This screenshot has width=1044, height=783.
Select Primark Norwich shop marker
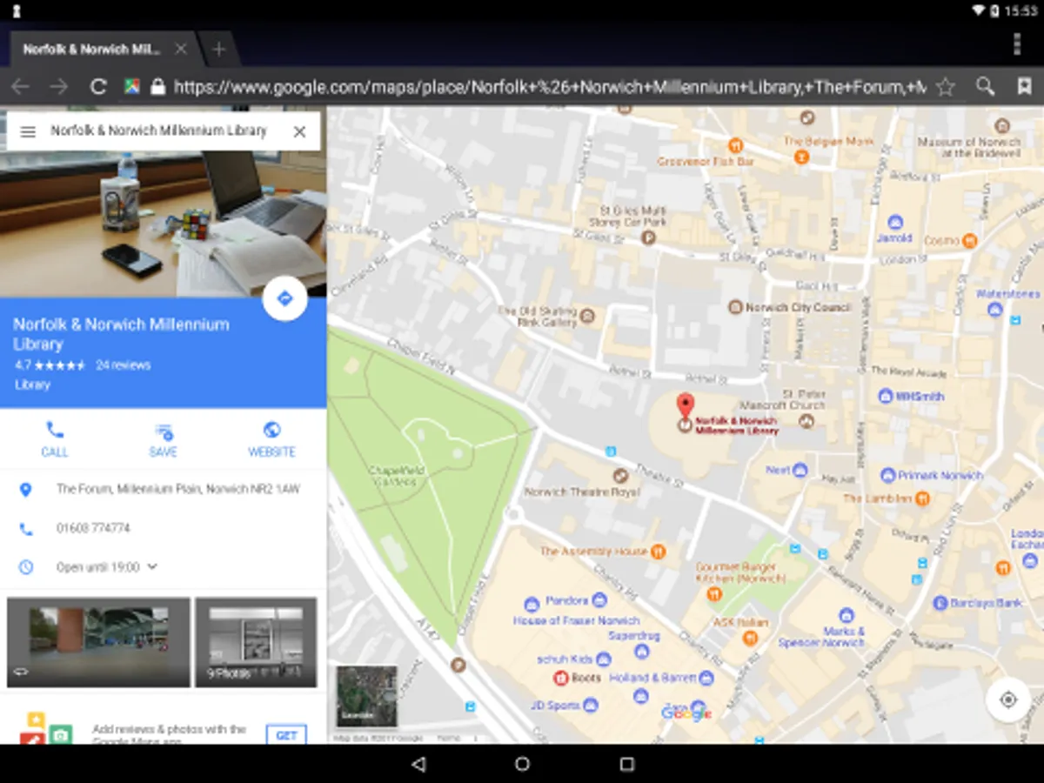click(x=887, y=475)
